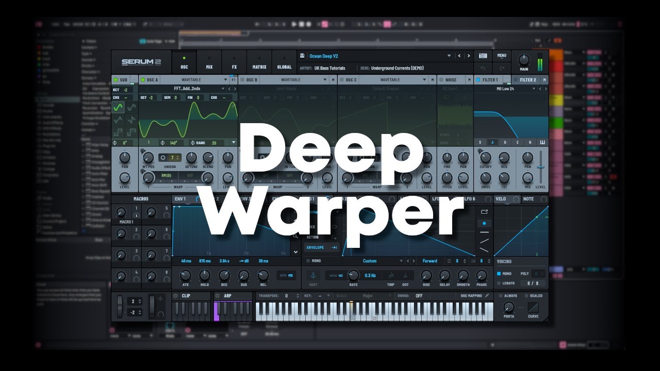Click the OSC MAPPING pencil icon
660x371 pixels.
pyautogui.click(x=488, y=296)
